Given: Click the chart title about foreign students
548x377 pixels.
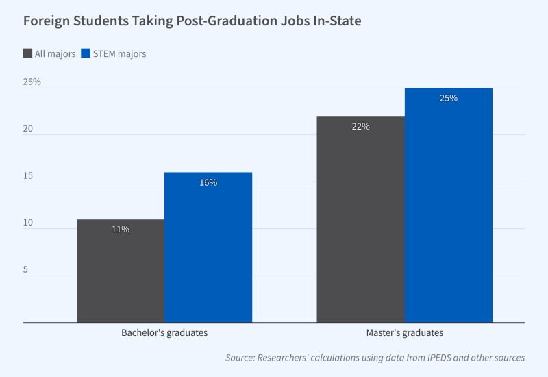Looking at the screenshot, I should pos(192,21).
